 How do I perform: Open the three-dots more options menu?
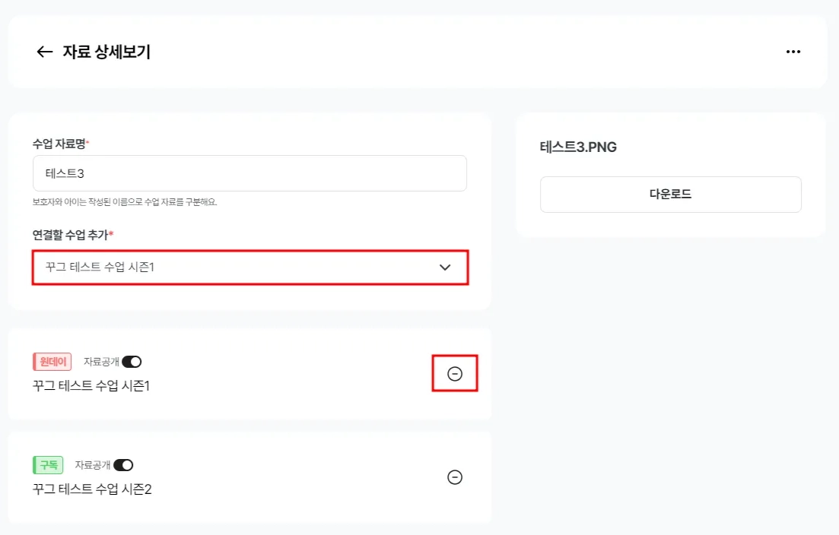coord(793,52)
